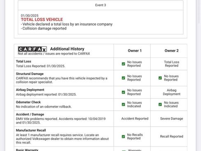Viewport: 201px width, 151px height.
Task: Click the green check in Total Loss Owner 1
Action: 124,64
